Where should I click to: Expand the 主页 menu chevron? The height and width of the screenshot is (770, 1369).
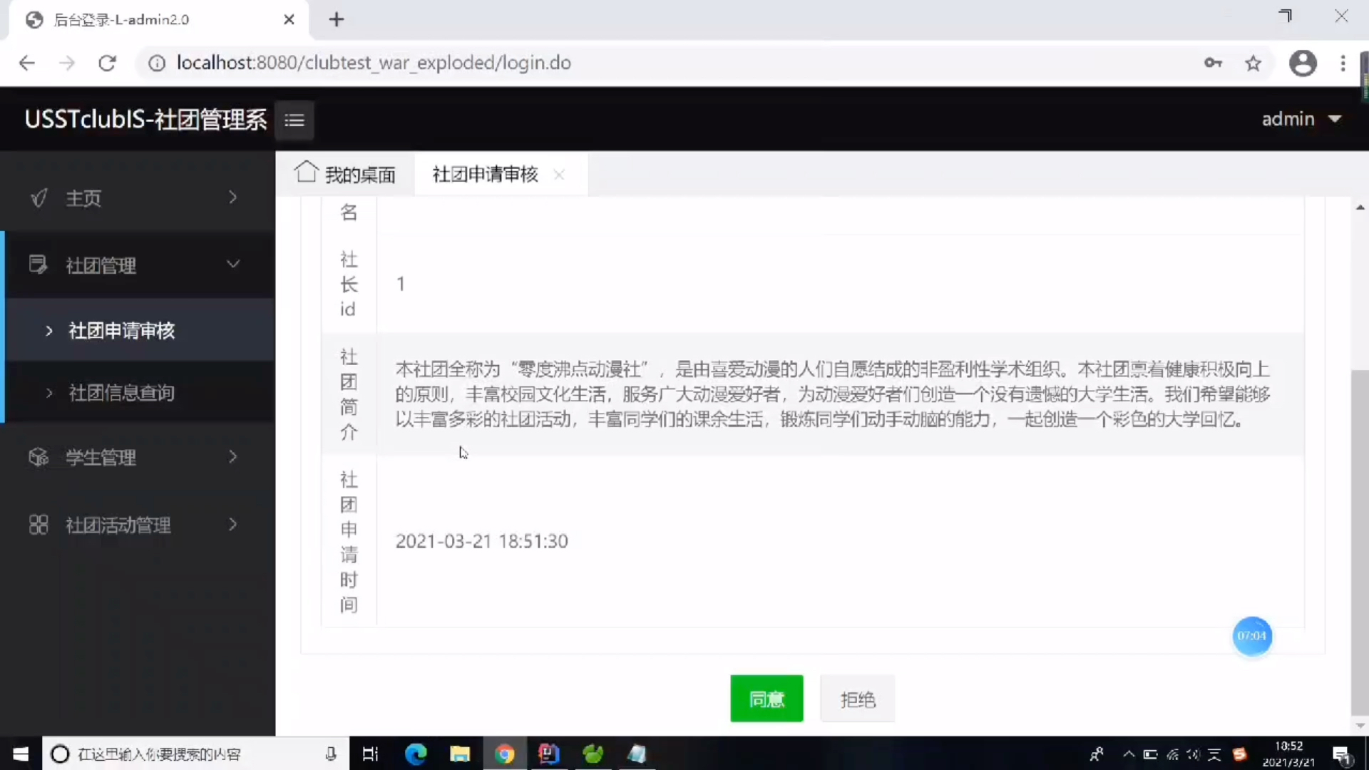point(232,197)
